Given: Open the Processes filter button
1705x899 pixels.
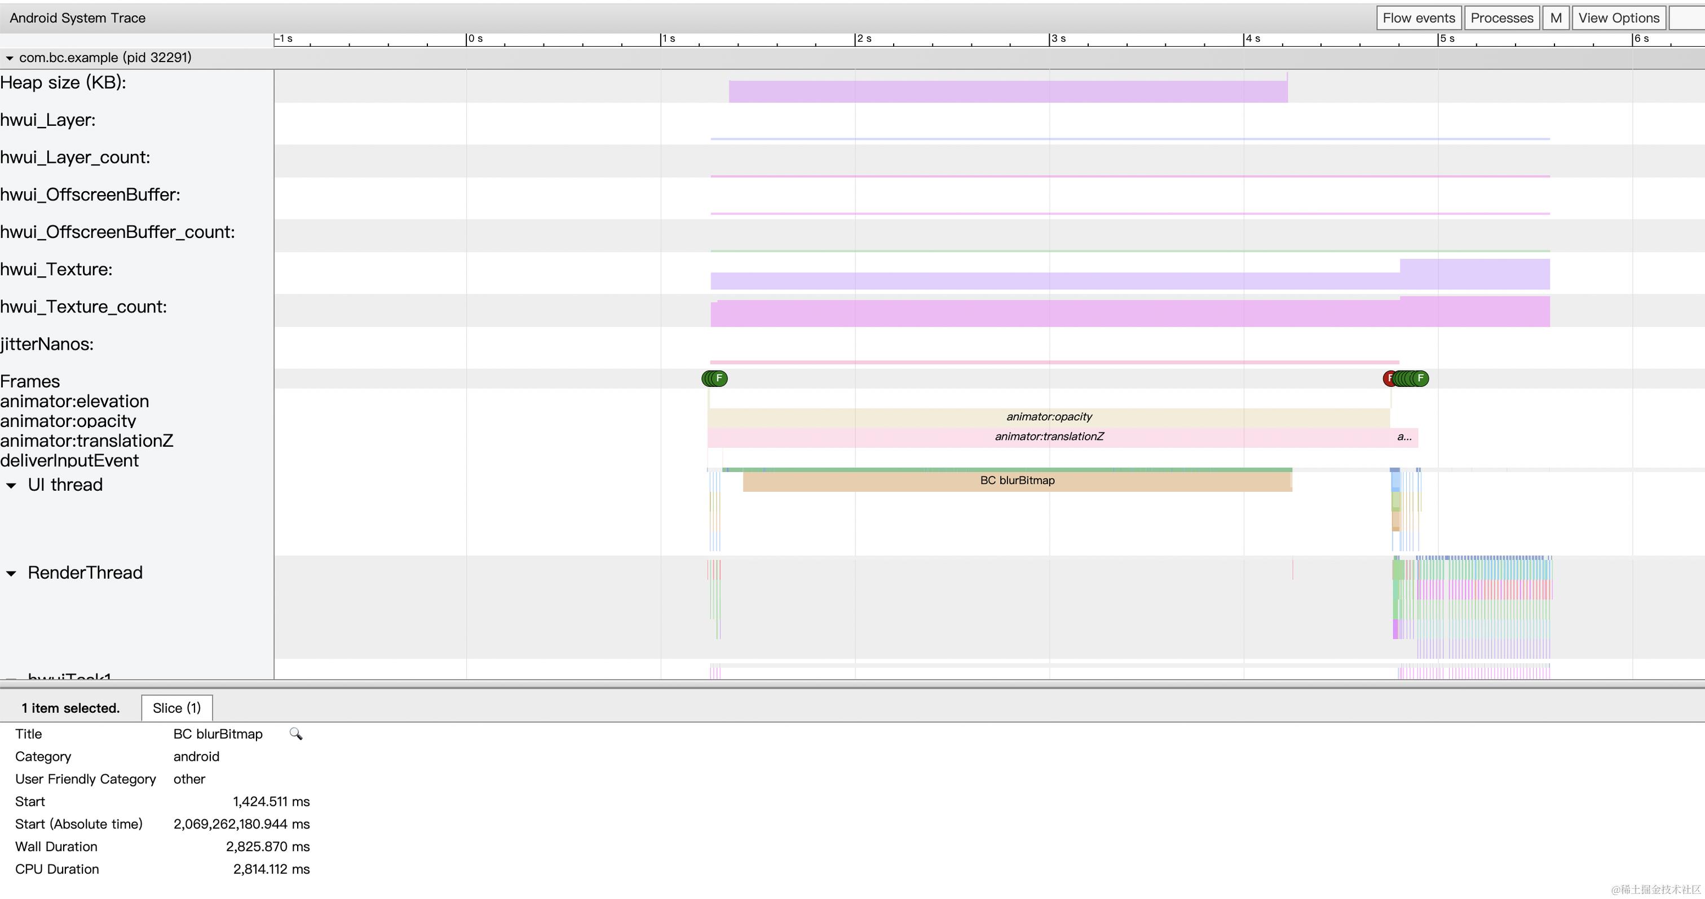Looking at the screenshot, I should [1501, 18].
